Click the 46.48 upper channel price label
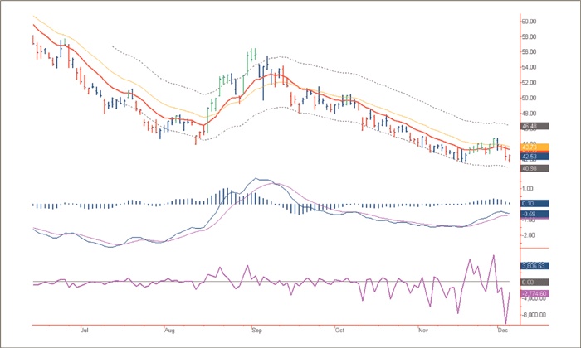Viewport: 581px width, 348px height. (x=530, y=127)
